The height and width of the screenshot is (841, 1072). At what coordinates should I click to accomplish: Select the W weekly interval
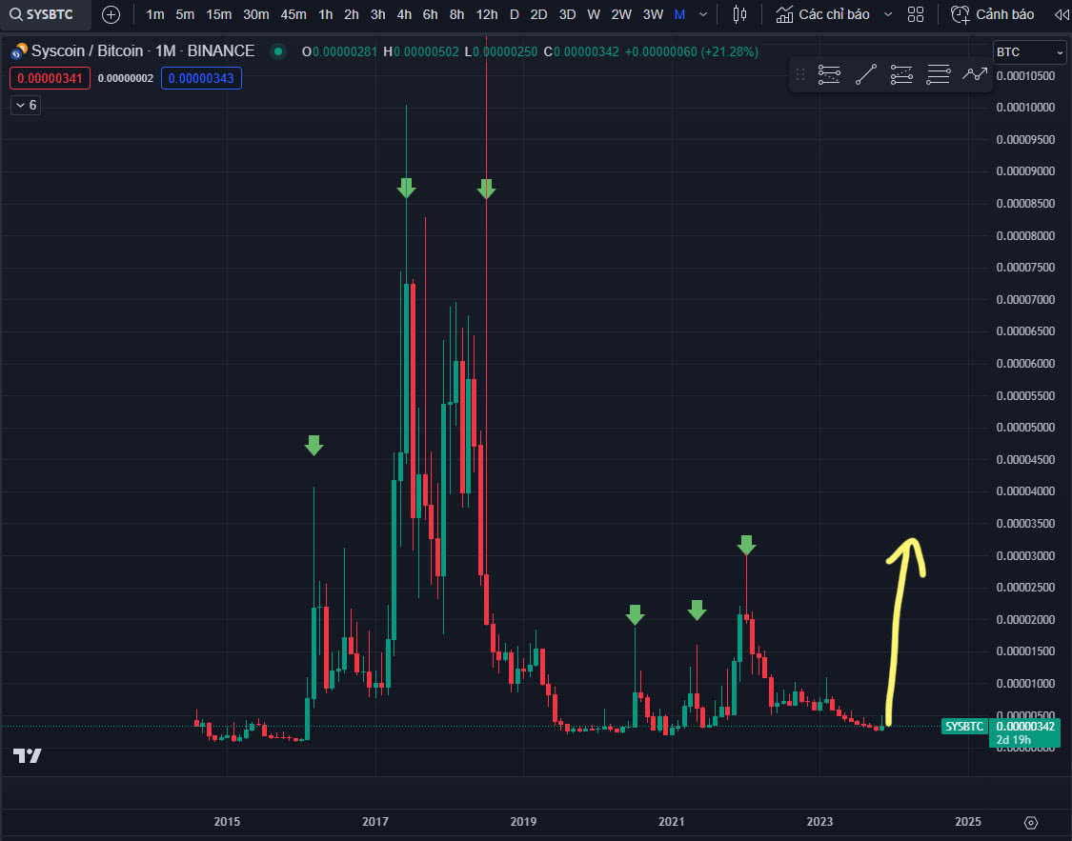[594, 14]
